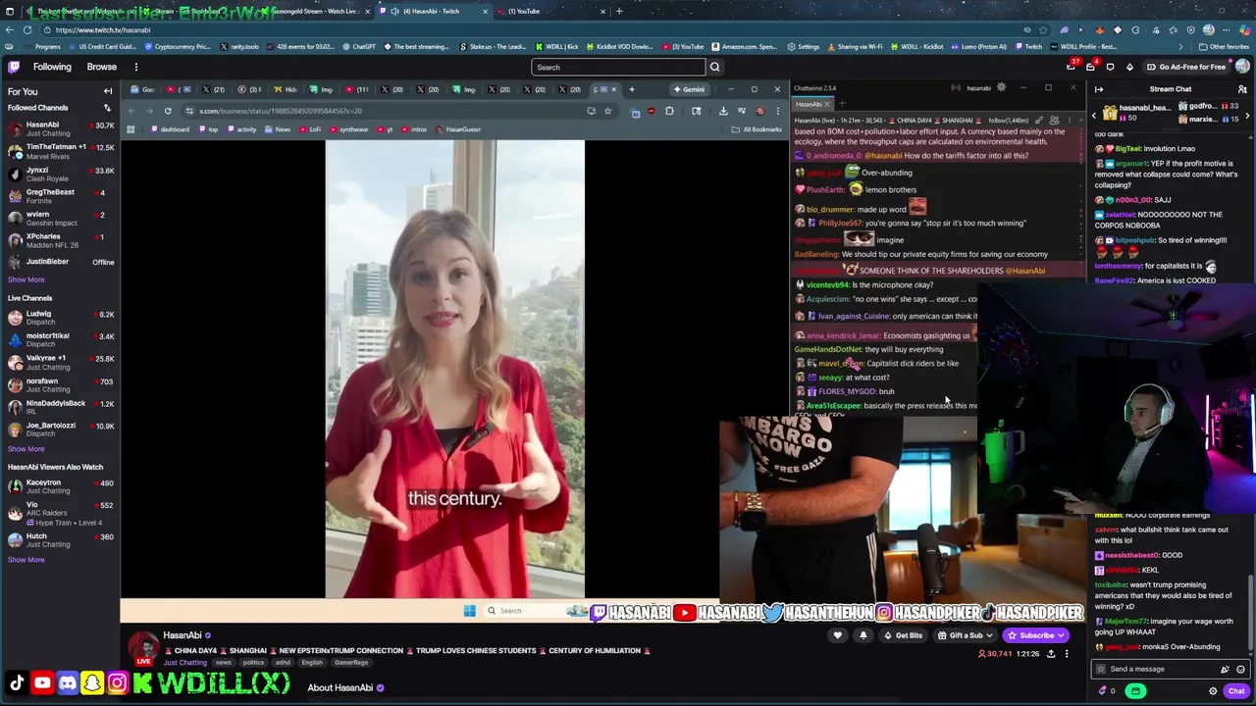Select the GamerRage tag
Screen dimensions: 1256x706
(x=351, y=662)
